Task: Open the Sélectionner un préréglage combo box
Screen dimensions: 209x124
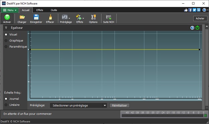Action: (x=78, y=106)
